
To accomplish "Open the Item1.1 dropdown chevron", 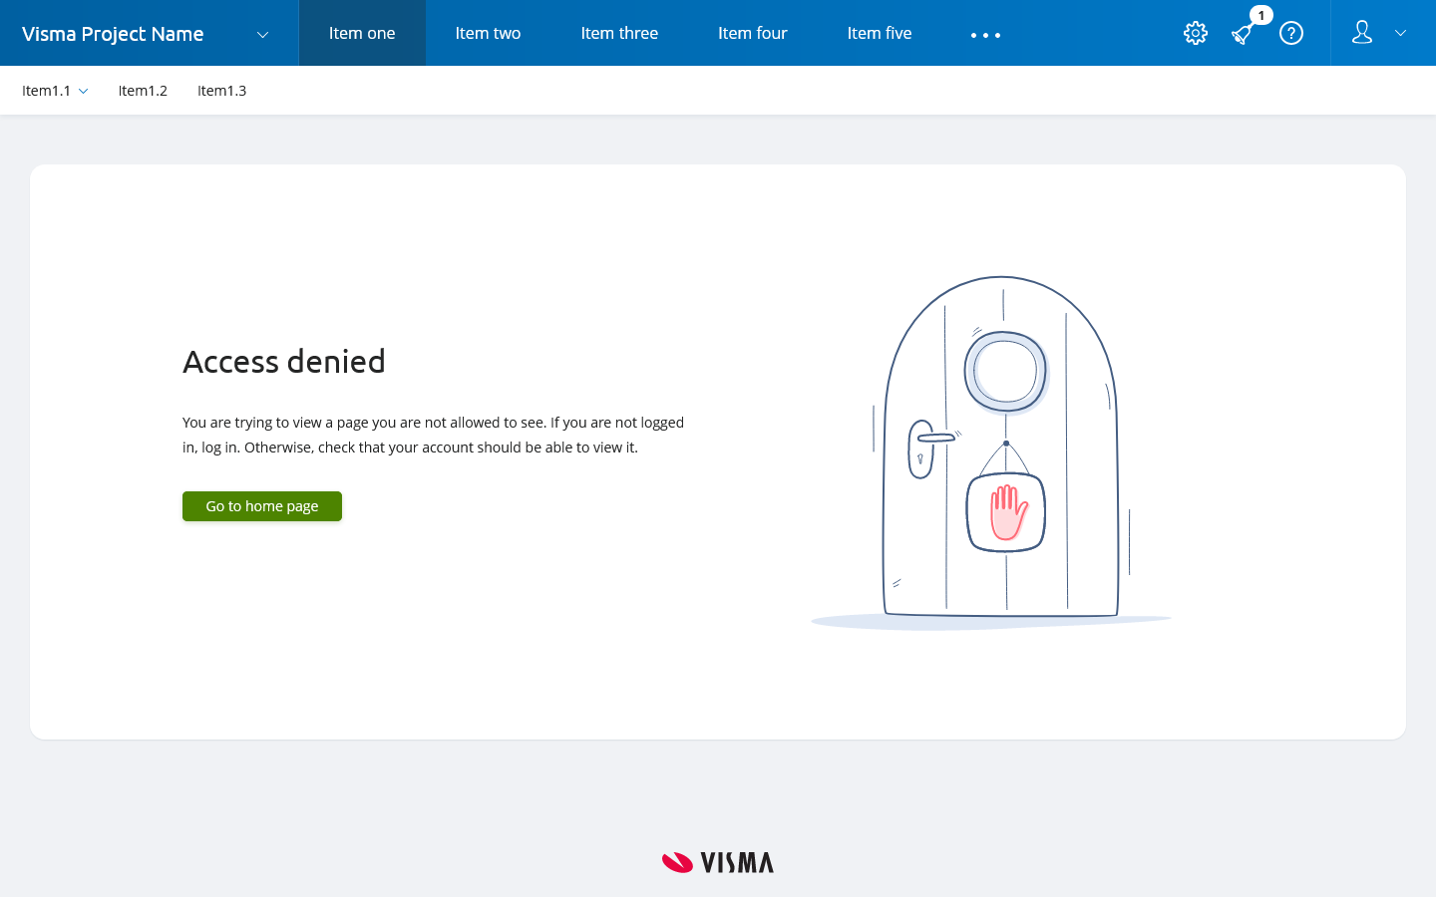I will tap(83, 91).
